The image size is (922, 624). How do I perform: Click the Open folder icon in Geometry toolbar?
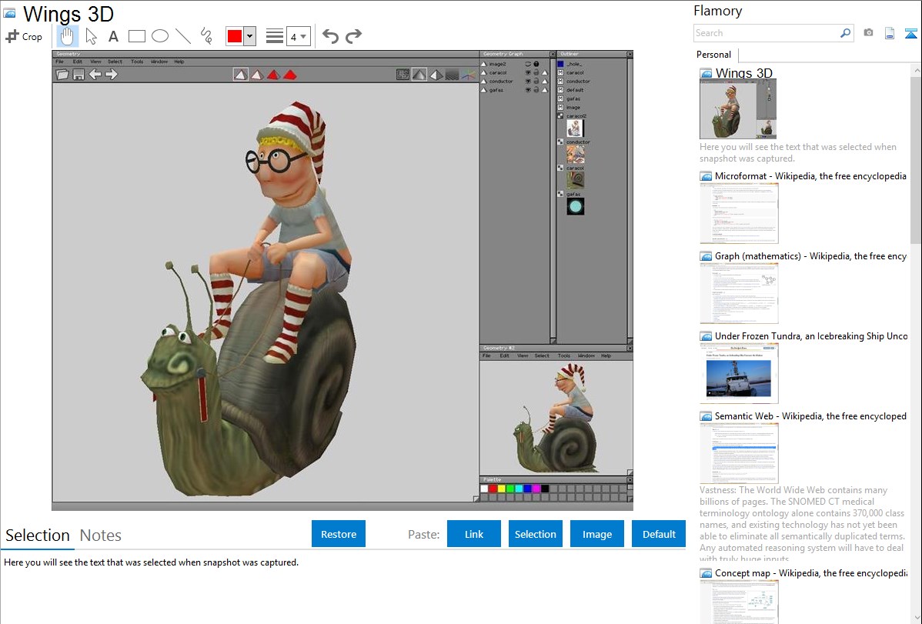(x=62, y=75)
